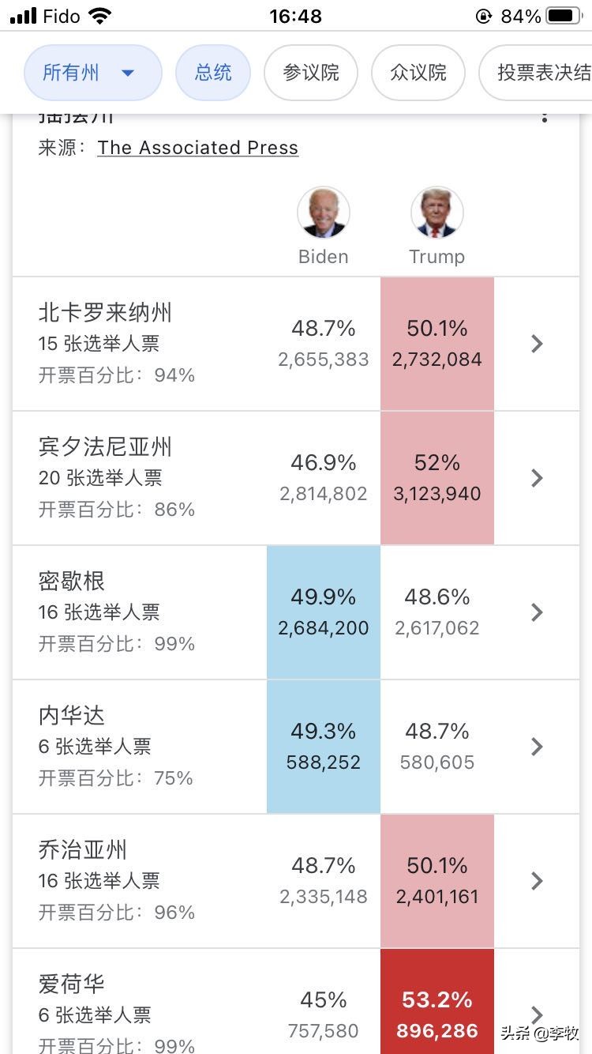
Task: Expand 宾夕法尼亚州 details chevron
Action: coord(537,478)
